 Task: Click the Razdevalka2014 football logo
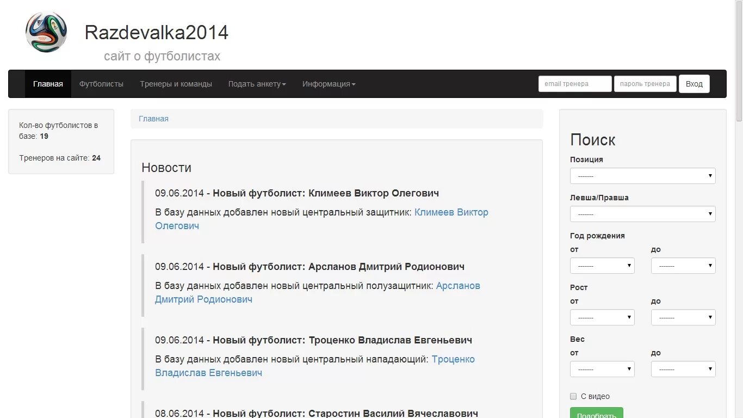46,32
